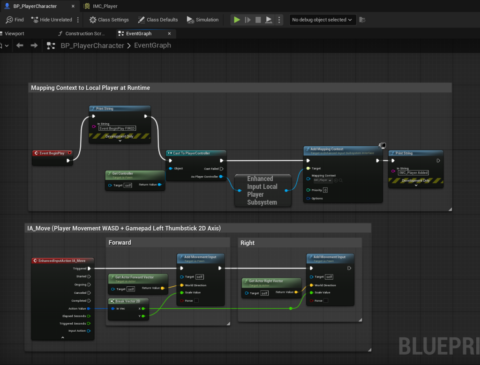Navigate back with the left arrow icon
This screenshot has width=480, height=365.
[x=20, y=45]
